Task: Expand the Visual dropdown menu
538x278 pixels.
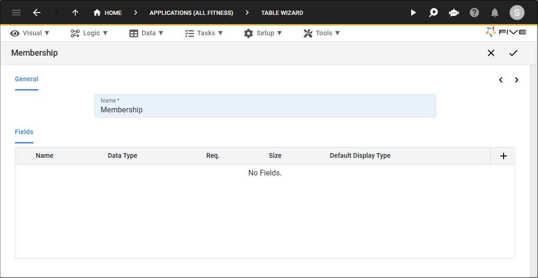Action: tap(30, 33)
